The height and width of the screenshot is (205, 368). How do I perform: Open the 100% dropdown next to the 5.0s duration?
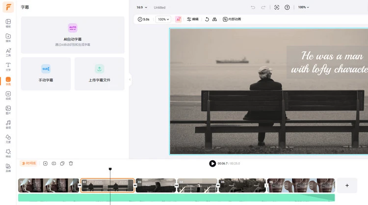pyautogui.click(x=163, y=19)
